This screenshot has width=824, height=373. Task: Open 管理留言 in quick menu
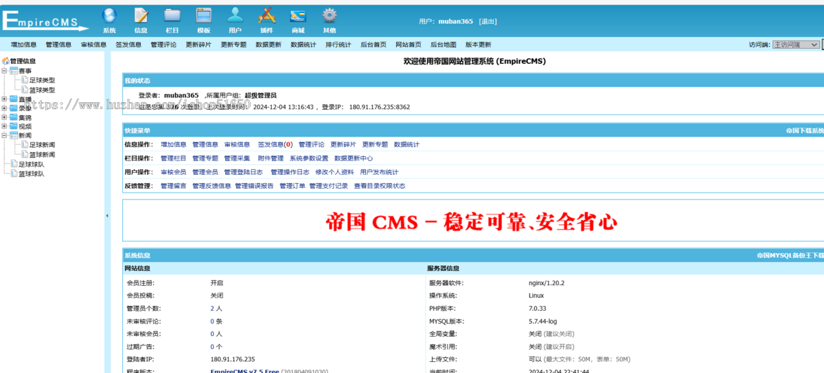pyautogui.click(x=173, y=186)
